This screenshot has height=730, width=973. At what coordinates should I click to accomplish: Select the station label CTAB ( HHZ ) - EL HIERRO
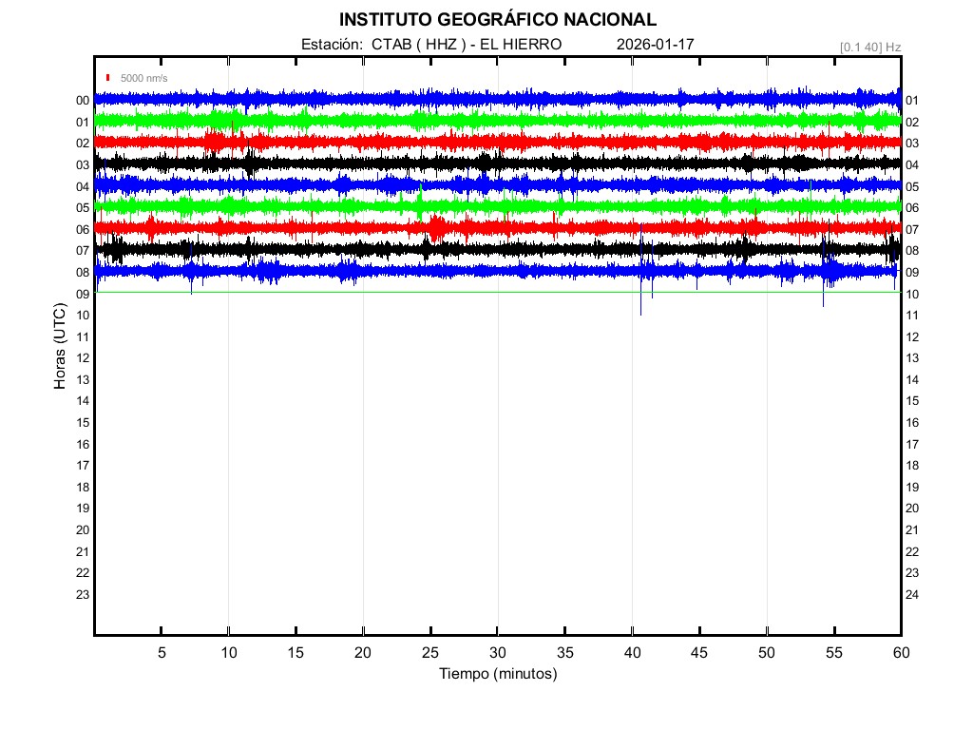pyautogui.click(x=430, y=45)
